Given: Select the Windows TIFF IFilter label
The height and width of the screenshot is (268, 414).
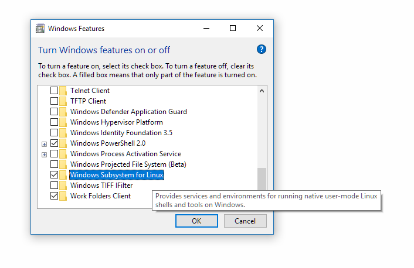Looking at the screenshot, I should tap(101, 185).
